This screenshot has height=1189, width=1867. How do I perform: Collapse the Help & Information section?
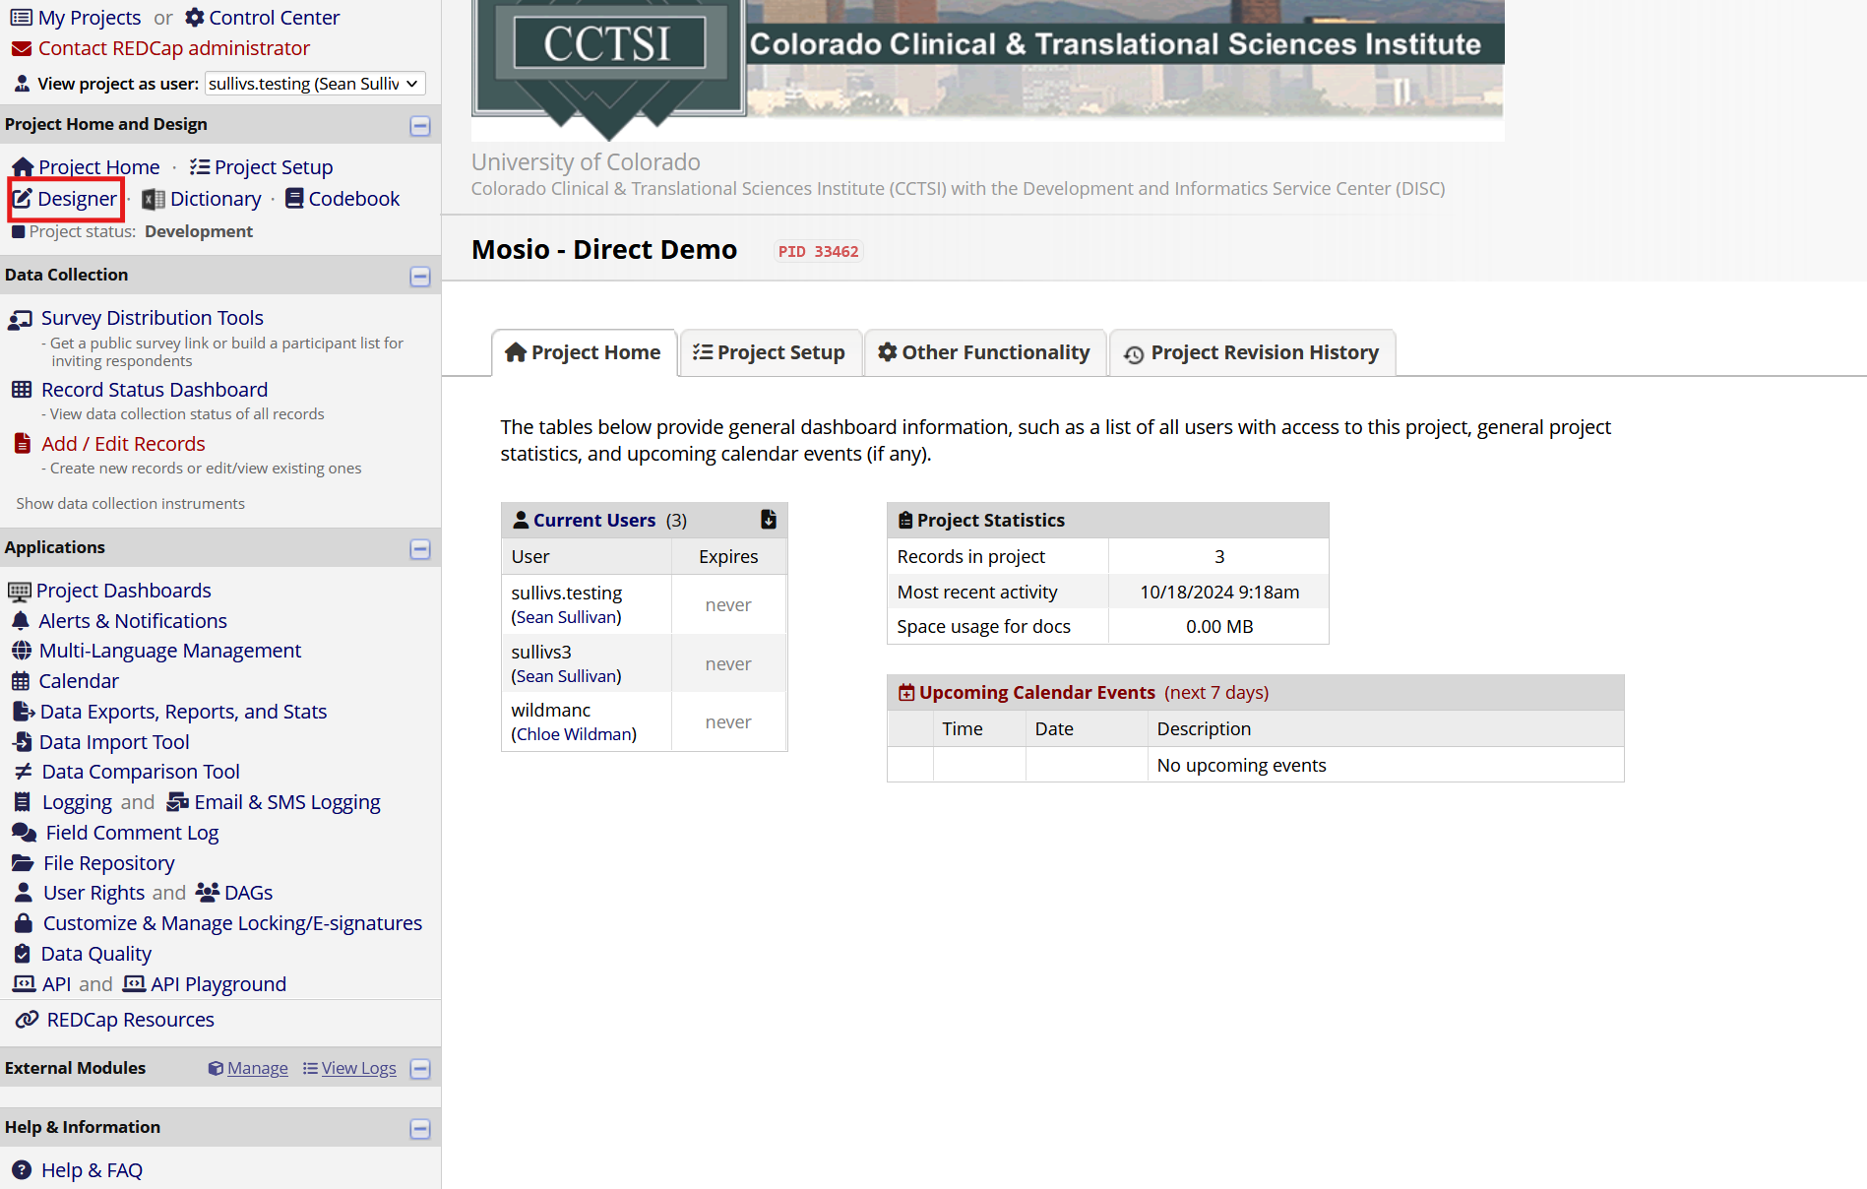pos(420,1128)
